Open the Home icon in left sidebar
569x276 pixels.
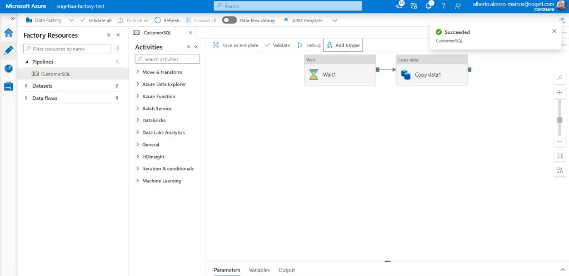coord(8,33)
